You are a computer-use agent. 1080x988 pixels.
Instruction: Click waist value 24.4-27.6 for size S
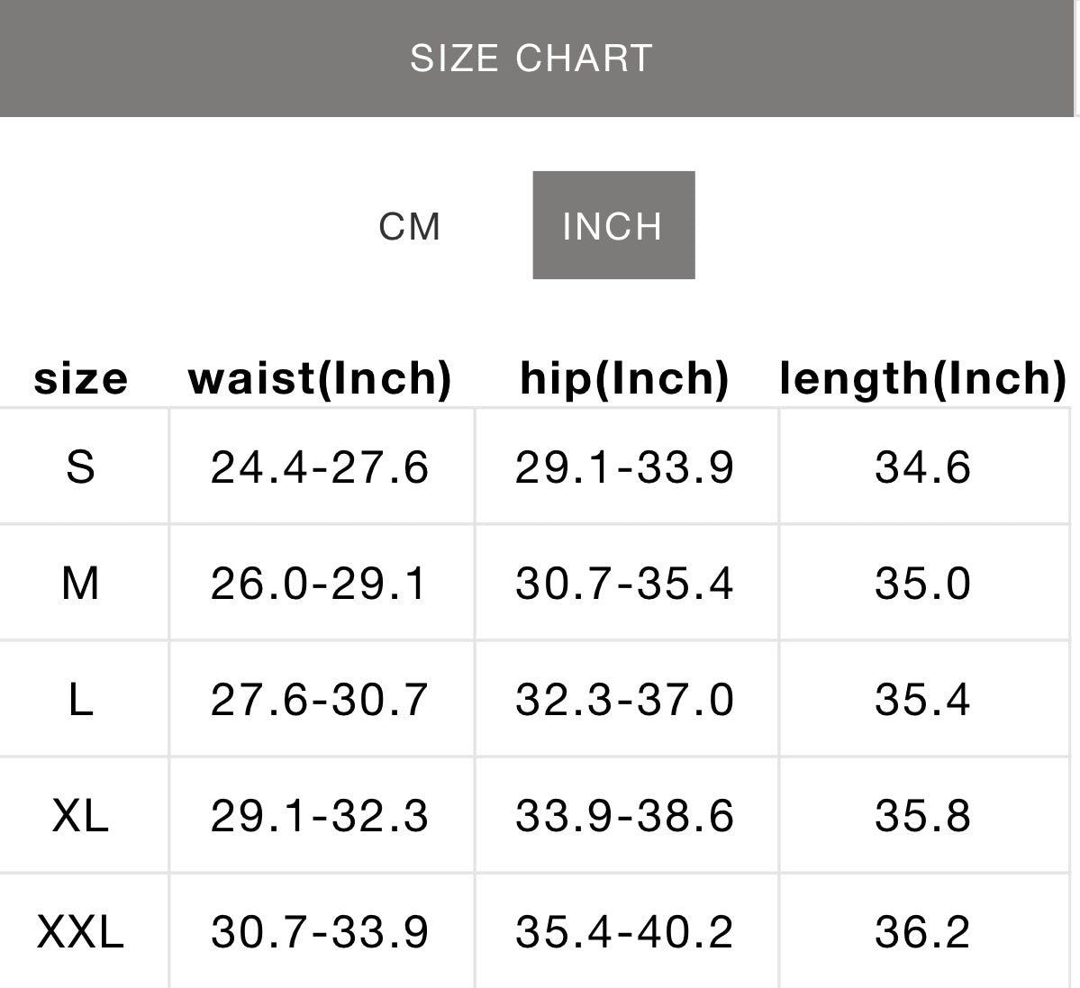pyautogui.click(x=320, y=467)
